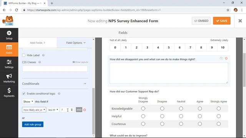This screenshot has height=138, width=246.
Task: Open help tooltip next to CSS Classes
Action: click(x=40, y=62)
